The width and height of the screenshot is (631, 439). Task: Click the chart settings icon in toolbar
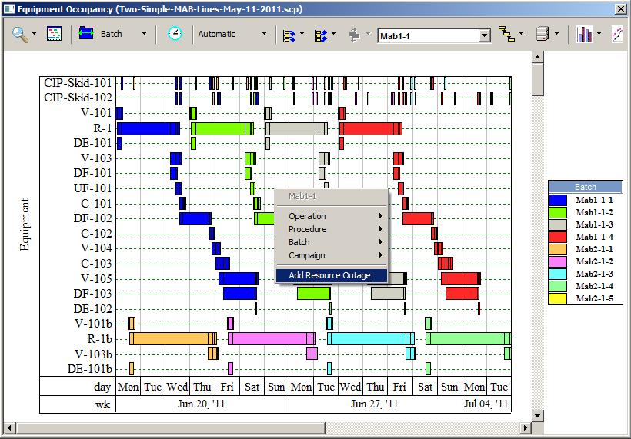point(54,34)
